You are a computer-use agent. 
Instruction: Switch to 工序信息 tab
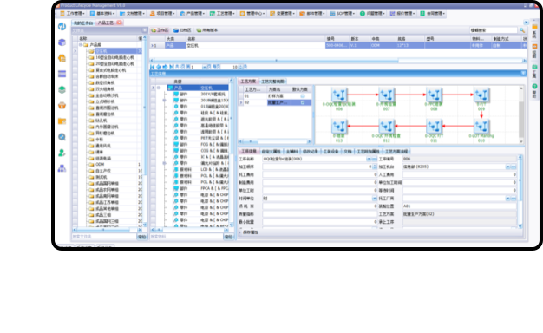pos(249,151)
